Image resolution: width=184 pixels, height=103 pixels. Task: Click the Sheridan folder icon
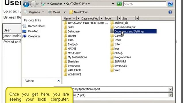65,62
